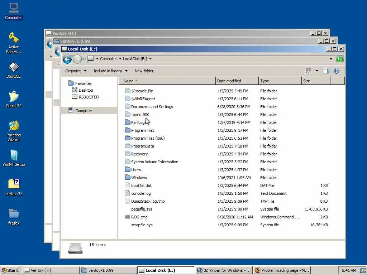Click the drive icon in details pane
The image size is (367, 275).
pos(75,249)
